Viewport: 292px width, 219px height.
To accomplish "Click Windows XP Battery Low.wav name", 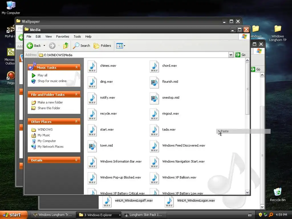I will [183, 193].
